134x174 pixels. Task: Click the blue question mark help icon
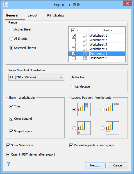(x=8, y=164)
